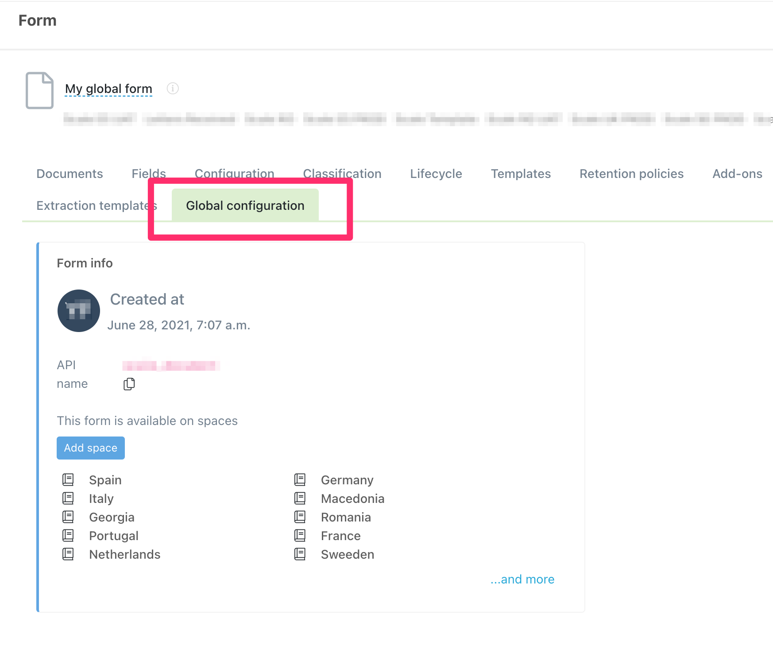Viewport: 773px width, 649px height.
Task: Click the My global form title link
Action: [x=108, y=89]
